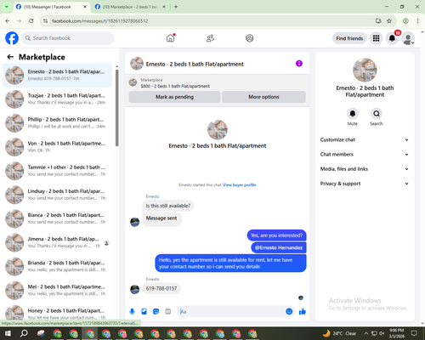The height and width of the screenshot is (340, 425).
Task: Open the Friends icon in top navigation
Action: pos(210,38)
